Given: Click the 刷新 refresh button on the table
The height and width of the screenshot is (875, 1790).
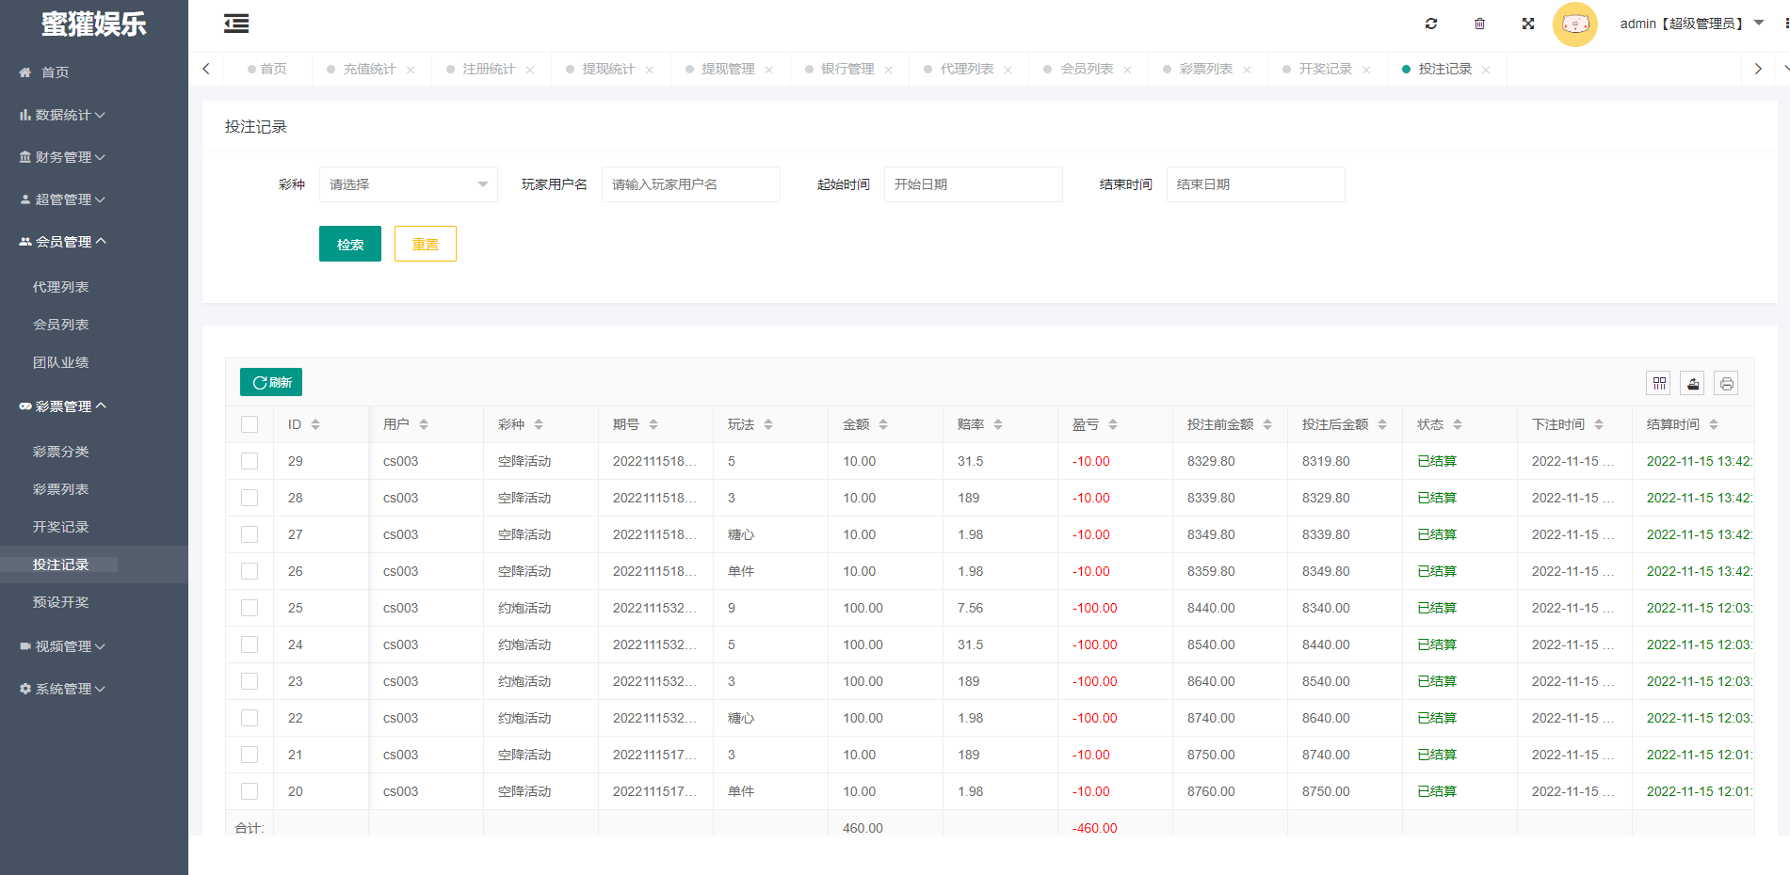Looking at the screenshot, I should [x=270, y=382].
